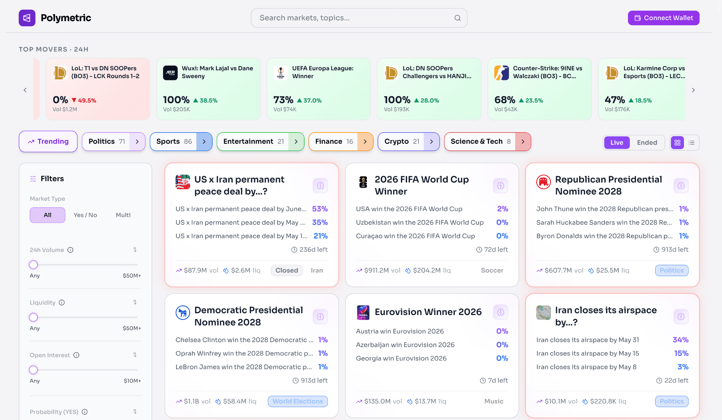
Task: Open LoL: T1 vs DN SOOPers mover card
Action: (98, 89)
